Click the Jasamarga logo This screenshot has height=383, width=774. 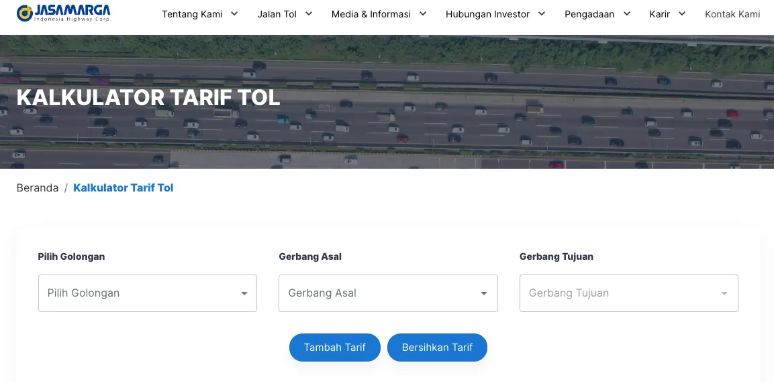[64, 13]
